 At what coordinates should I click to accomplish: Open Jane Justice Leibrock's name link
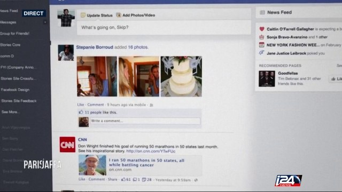[286, 53]
